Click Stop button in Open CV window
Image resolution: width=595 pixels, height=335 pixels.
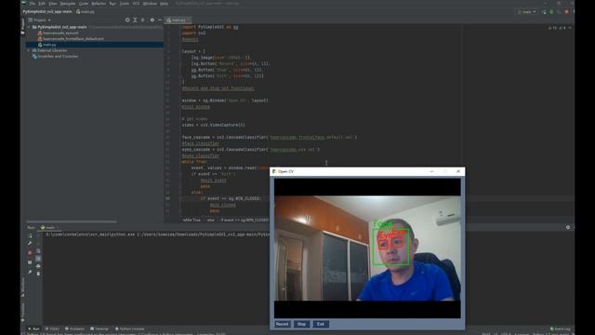point(301,324)
